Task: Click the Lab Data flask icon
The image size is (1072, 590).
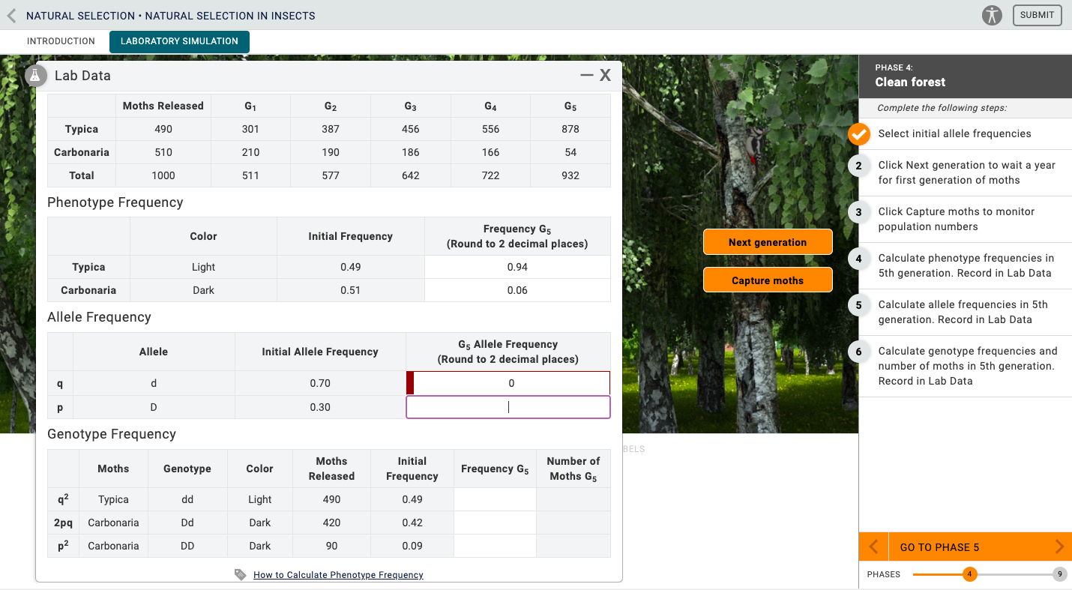Action: point(35,75)
